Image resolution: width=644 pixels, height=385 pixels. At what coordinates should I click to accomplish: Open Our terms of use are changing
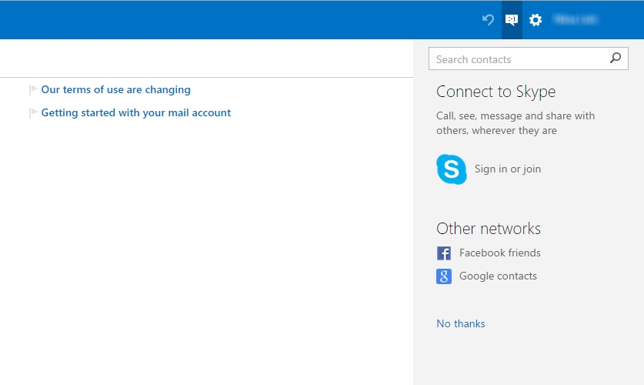tap(115, 89)
